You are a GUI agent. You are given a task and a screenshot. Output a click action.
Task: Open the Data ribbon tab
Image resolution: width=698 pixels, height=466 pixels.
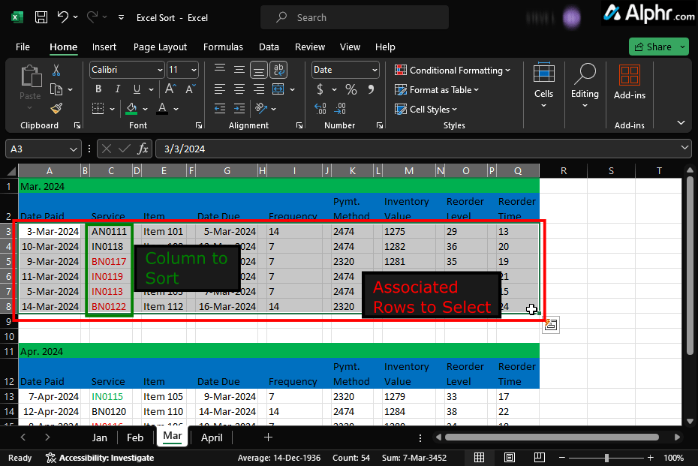tap(269, 47)
